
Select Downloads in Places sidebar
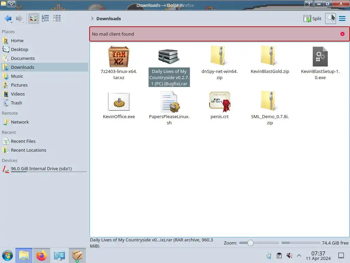tap(44, 67)
